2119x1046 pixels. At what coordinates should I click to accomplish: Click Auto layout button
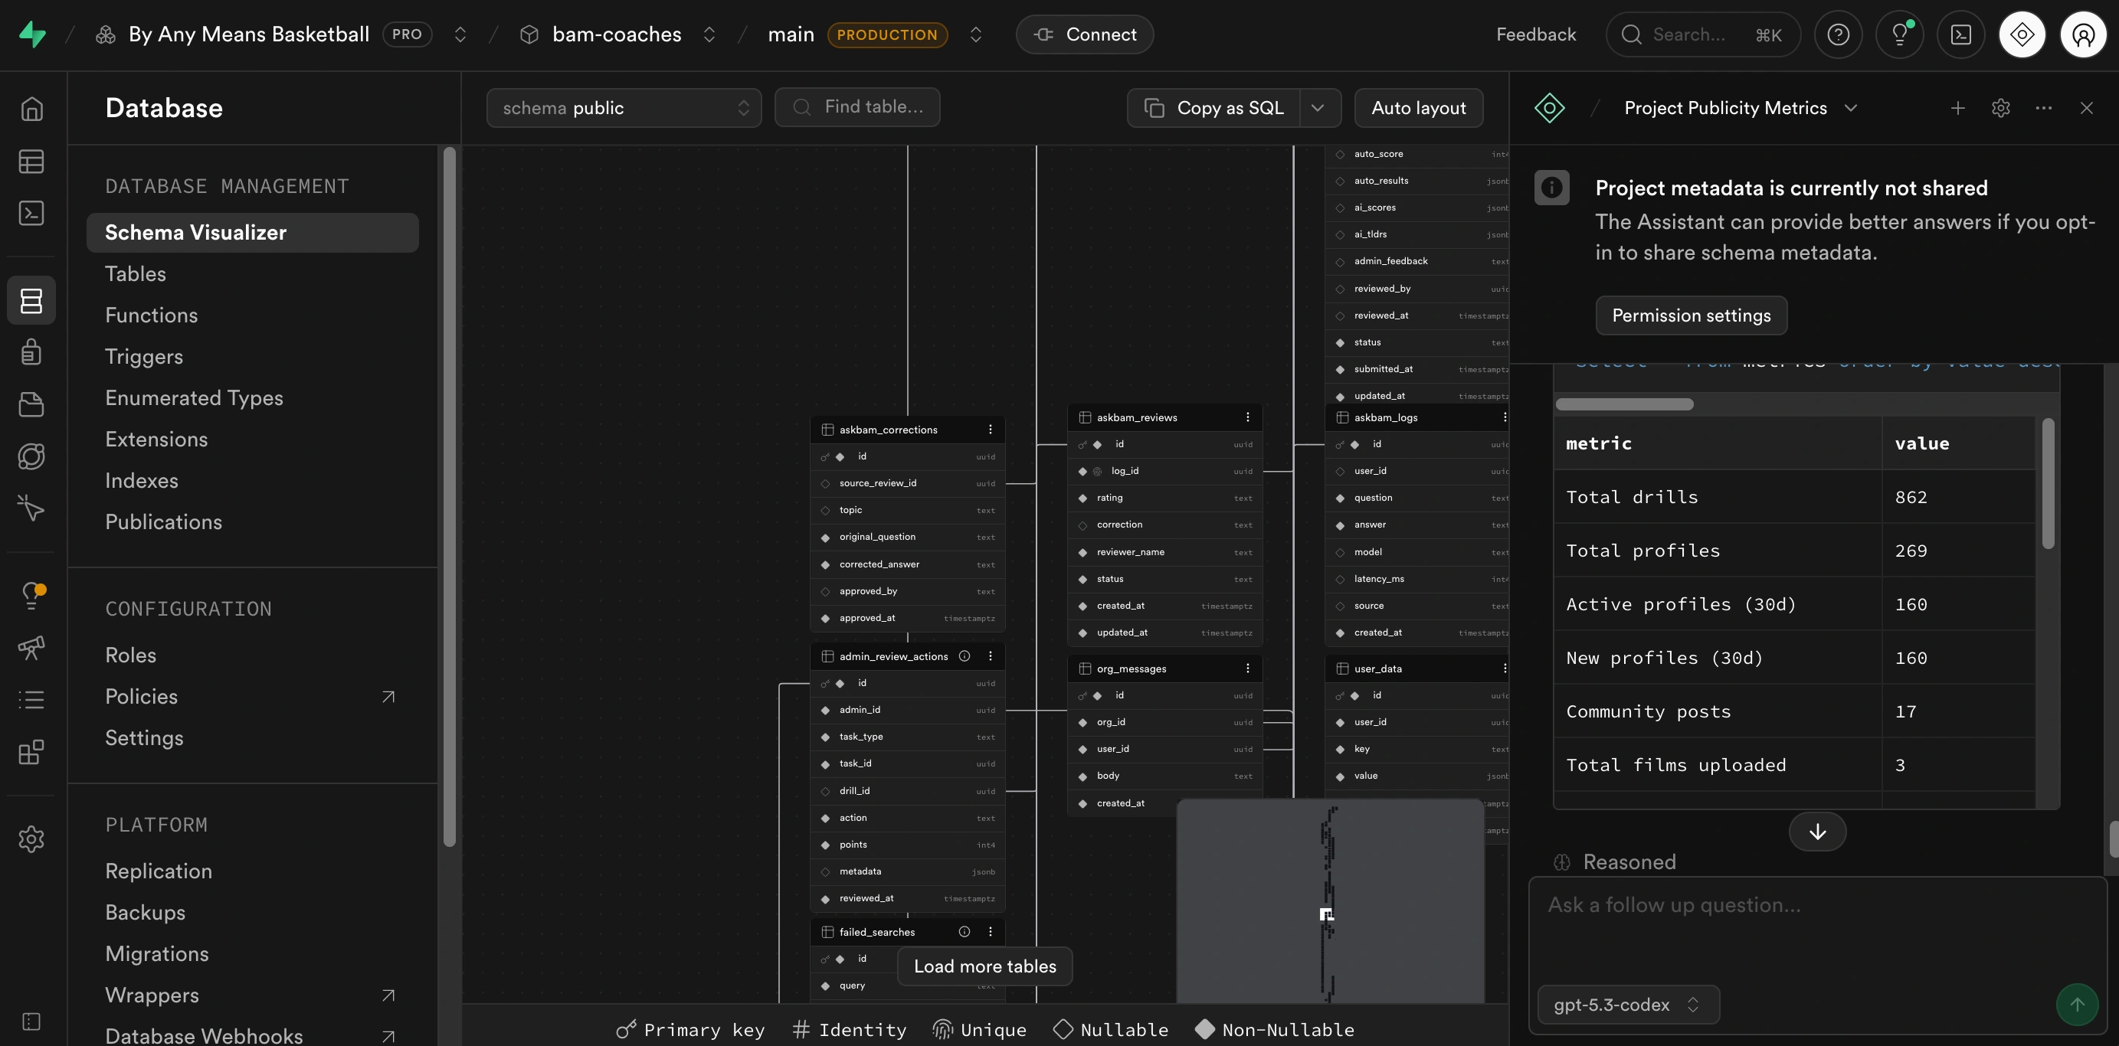pyautogui.click(x=1418, y=108)
